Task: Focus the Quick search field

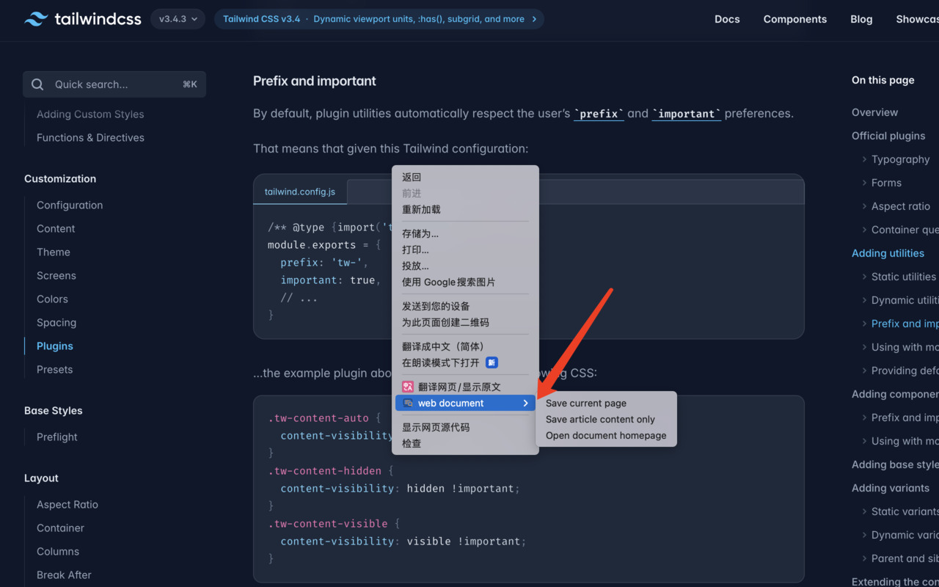Action: [x=114, y=84]
